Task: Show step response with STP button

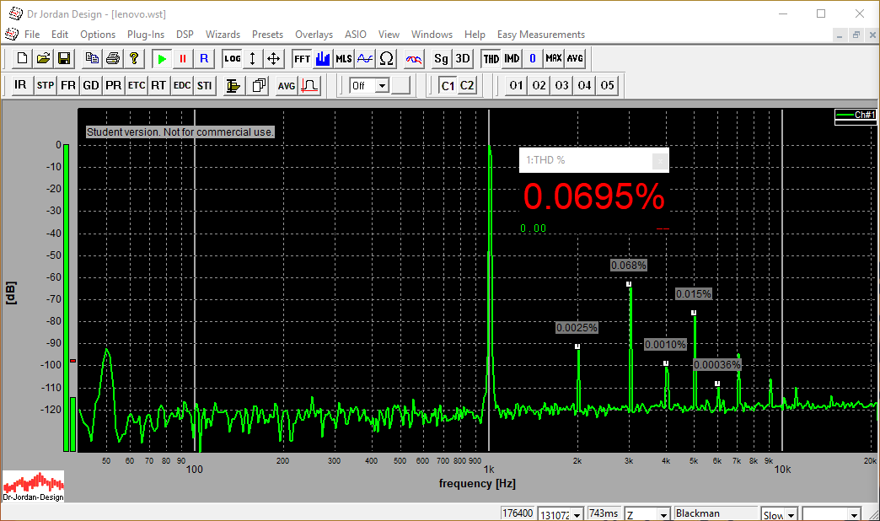Action: tap(46, 85)
